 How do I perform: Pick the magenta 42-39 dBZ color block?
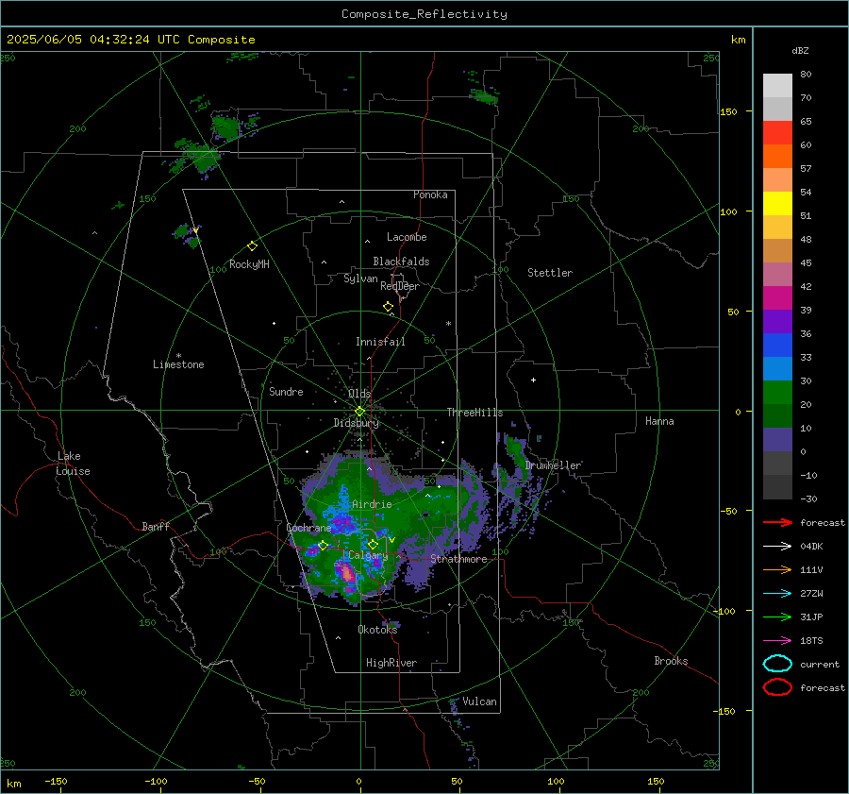tap(777, 297)
